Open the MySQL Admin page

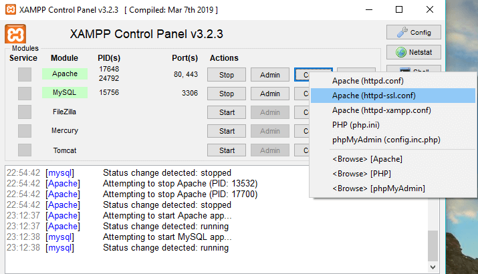(x=269, y=94)
